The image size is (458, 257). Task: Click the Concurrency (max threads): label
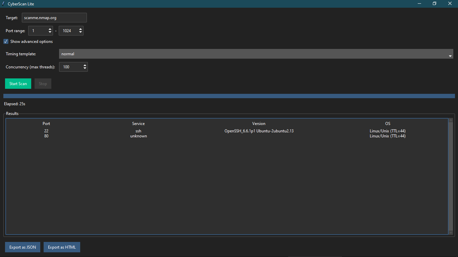(31, 67)
